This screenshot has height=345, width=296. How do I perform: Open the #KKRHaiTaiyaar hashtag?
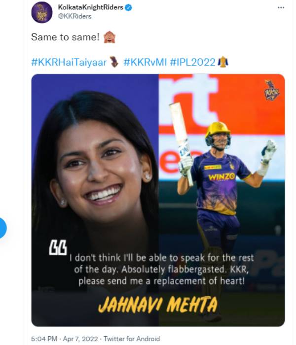pyautogui.click(x=69, y=62)
